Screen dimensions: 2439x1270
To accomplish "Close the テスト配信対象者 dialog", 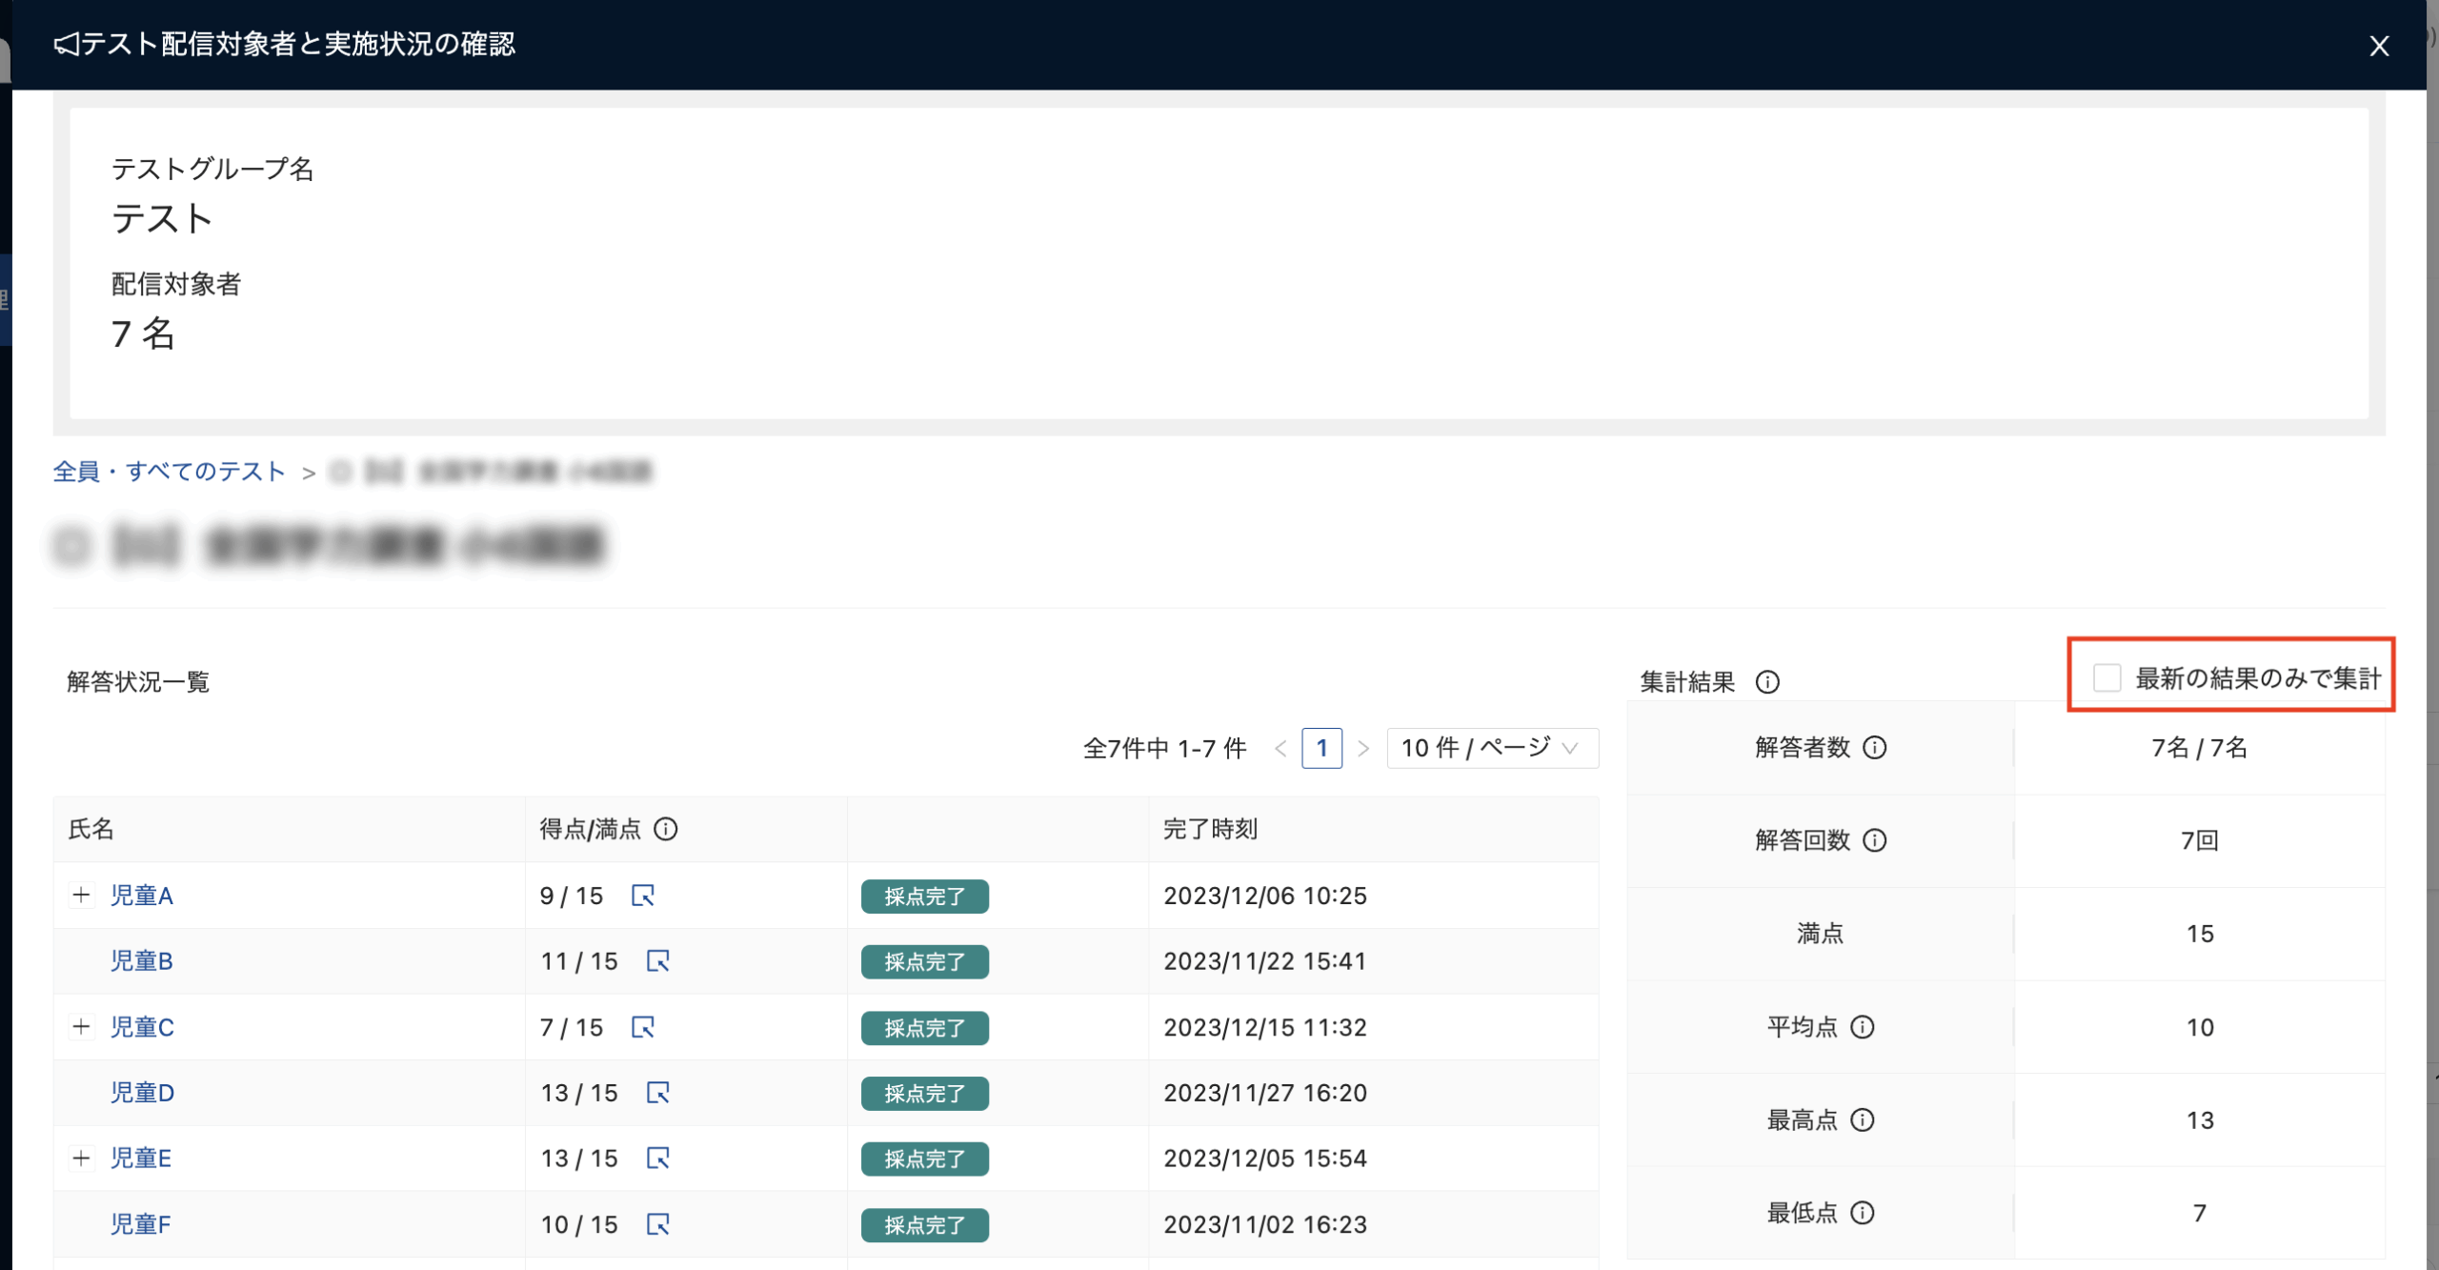I will [x=2379, y=46].
